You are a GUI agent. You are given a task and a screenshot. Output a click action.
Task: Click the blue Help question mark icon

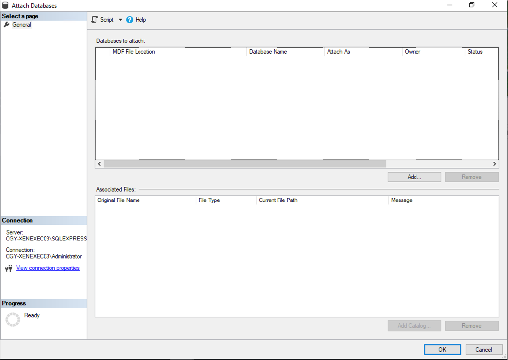(130, 20)
